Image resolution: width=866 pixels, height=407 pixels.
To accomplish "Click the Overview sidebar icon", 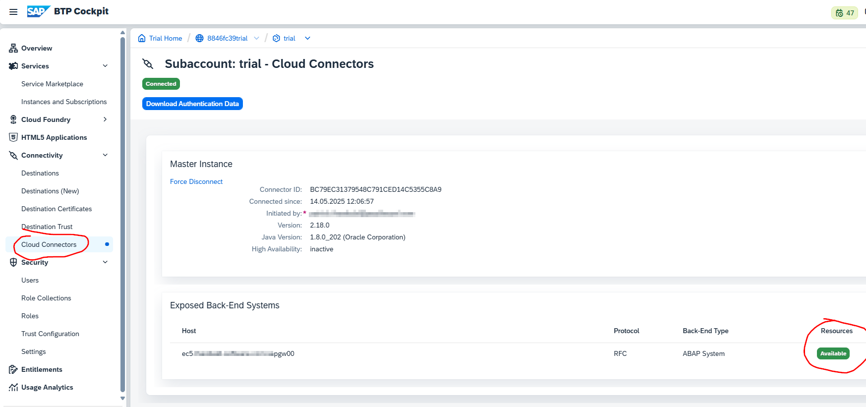I will tap(13, 48).
